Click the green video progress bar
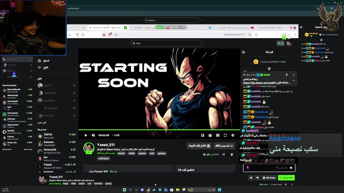The image size is (344, 193). 159,130
